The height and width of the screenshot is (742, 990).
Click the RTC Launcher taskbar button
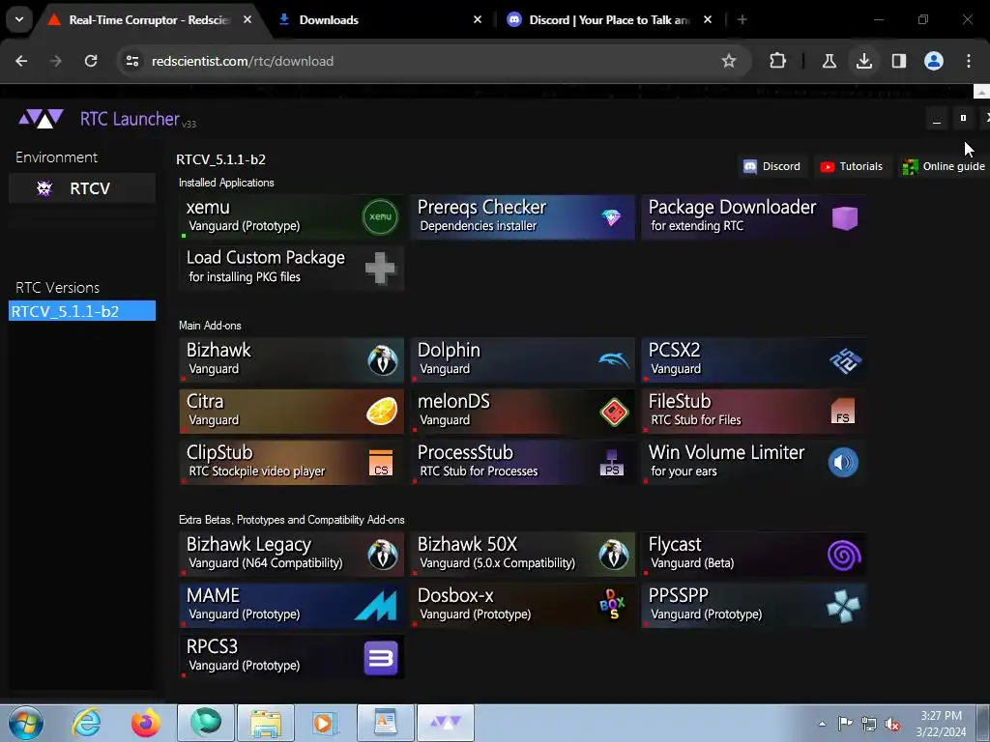tap(446, 723)
